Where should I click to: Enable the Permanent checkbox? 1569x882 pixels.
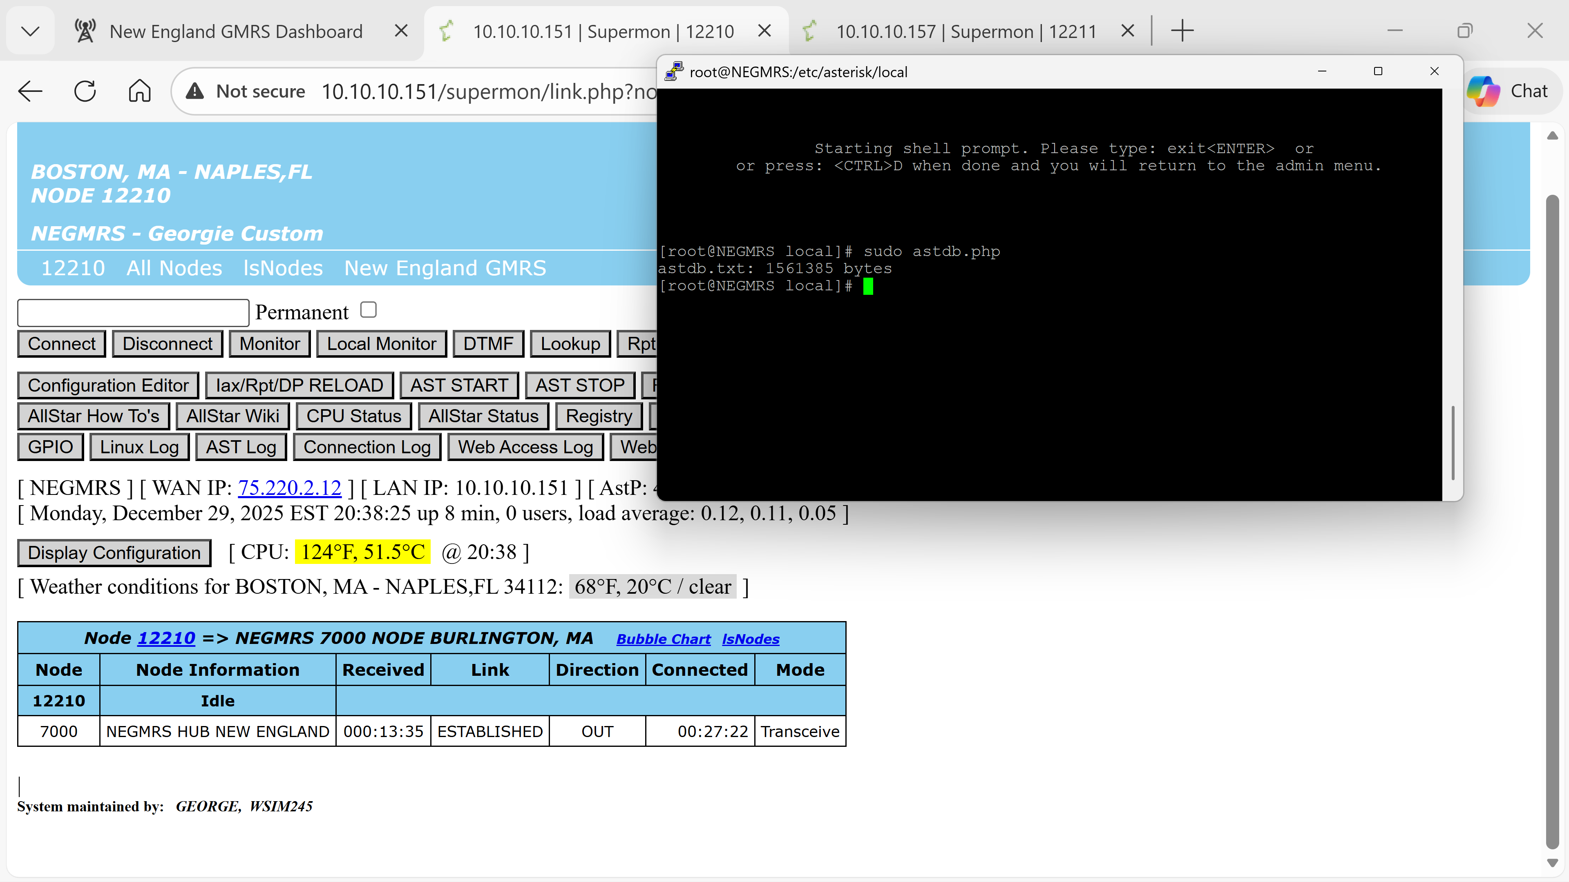click(x=369, y=310)
